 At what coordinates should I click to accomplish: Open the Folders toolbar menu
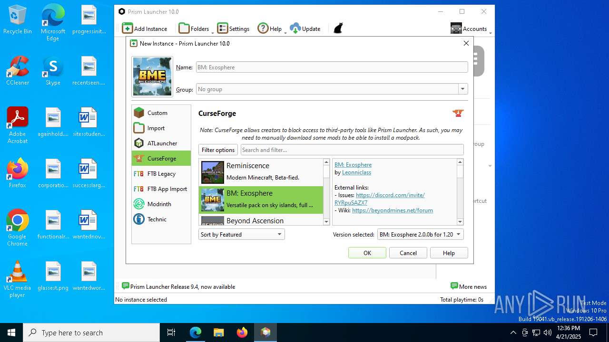coord(196,28)
